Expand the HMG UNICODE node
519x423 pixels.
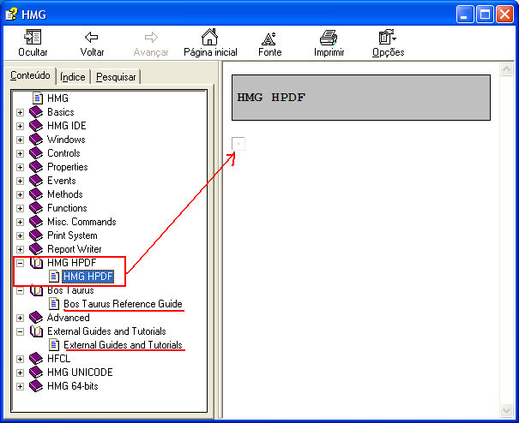tap(20, 372)
